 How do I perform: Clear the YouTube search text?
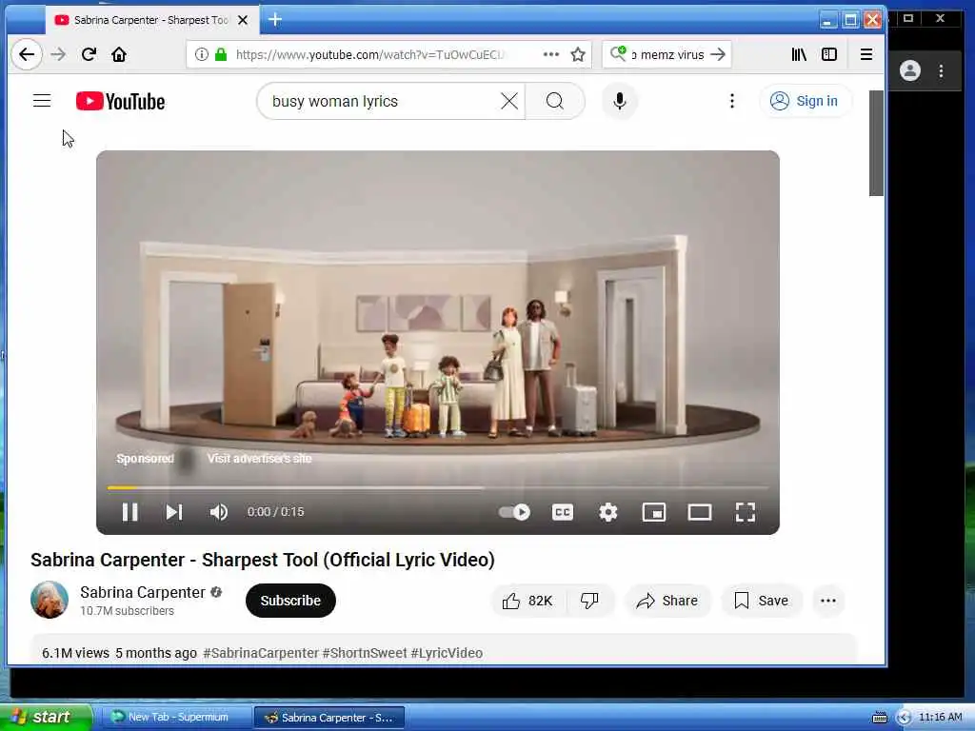coord(509,101)
